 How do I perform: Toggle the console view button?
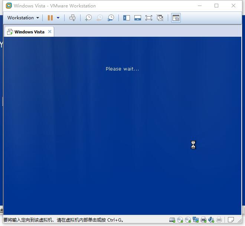tap(176, 18)
